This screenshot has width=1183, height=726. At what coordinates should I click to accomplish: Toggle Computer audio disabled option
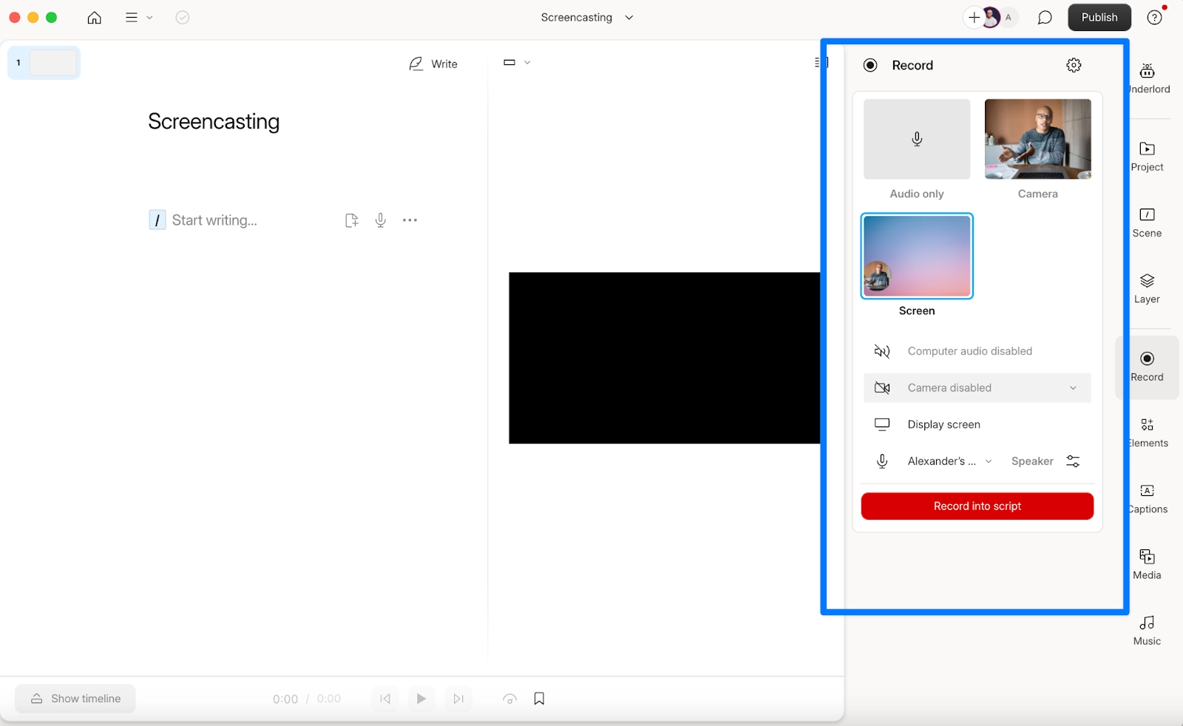pos(977,351)
